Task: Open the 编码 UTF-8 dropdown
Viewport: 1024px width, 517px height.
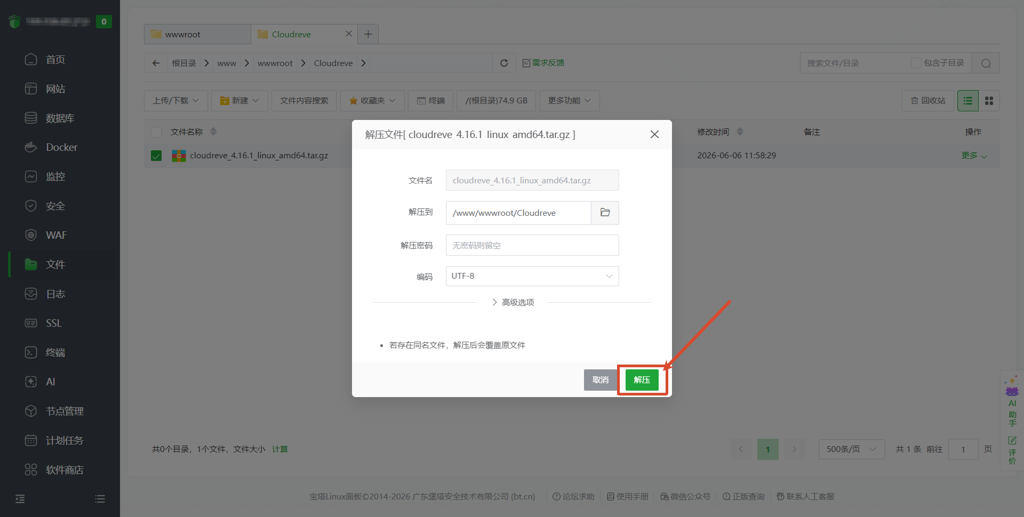Action: point(532,276)
